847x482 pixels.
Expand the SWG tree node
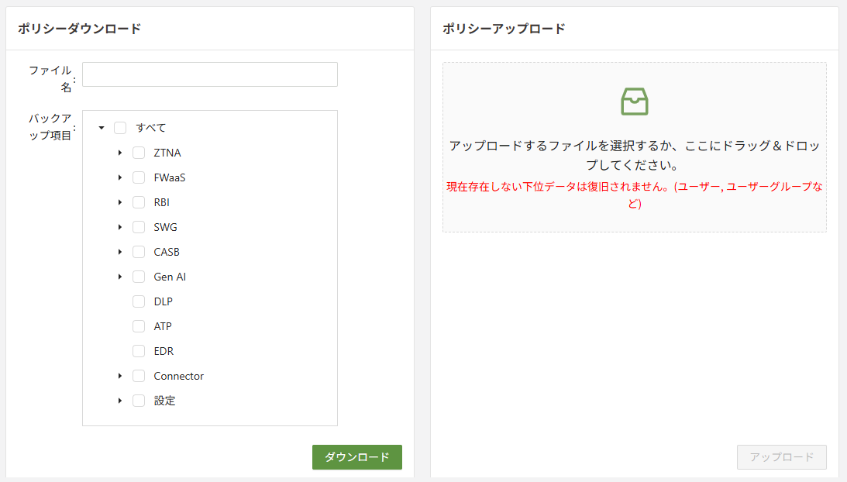[x=120, y=227]
